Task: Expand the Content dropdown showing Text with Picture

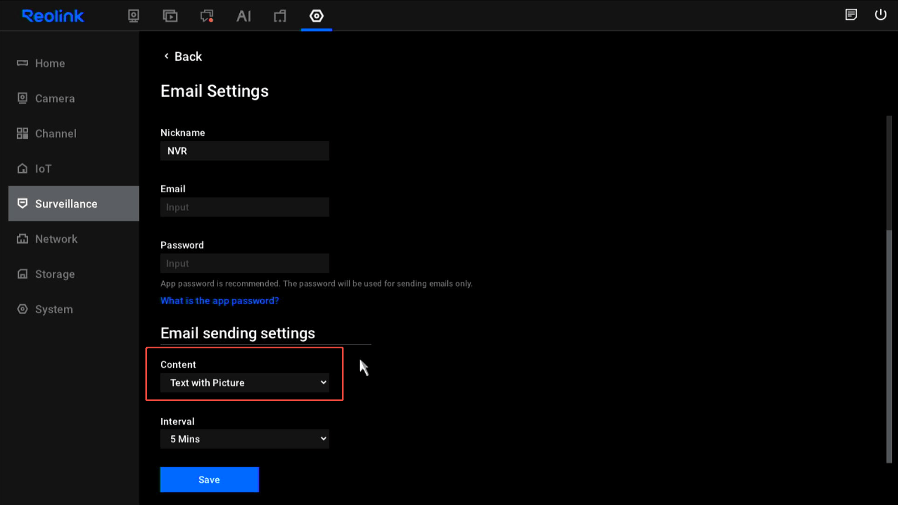Action: point(245,383)
